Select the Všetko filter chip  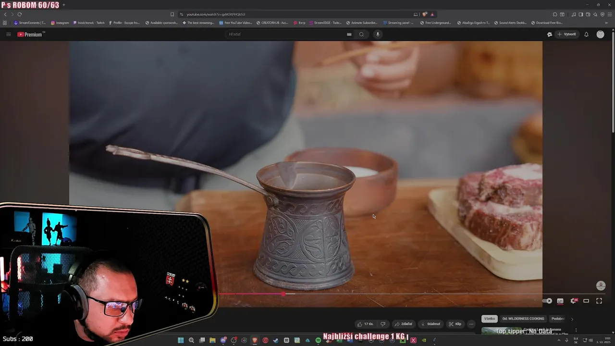click(489, 319)
